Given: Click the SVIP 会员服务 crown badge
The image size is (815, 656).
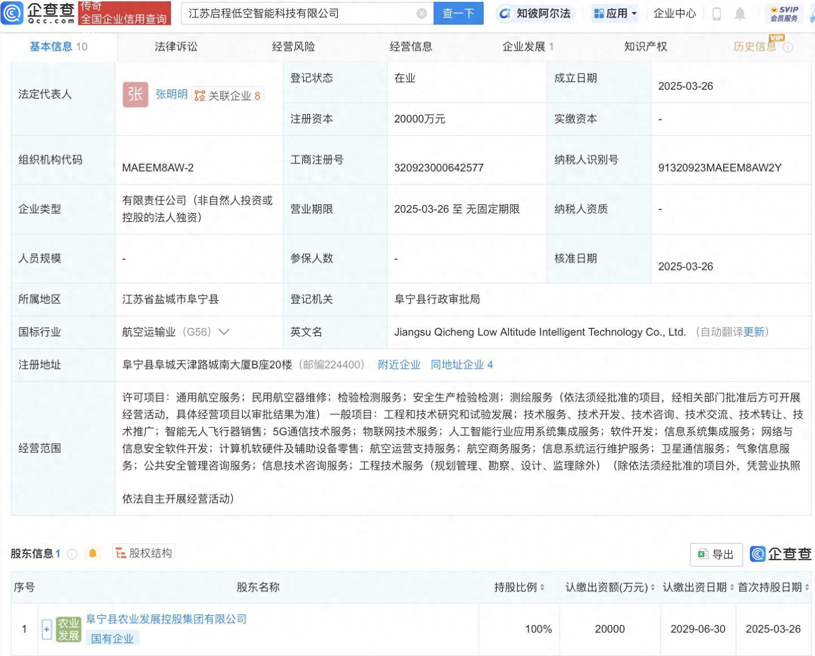Looking at the screenshot, I should click(783, 13).
